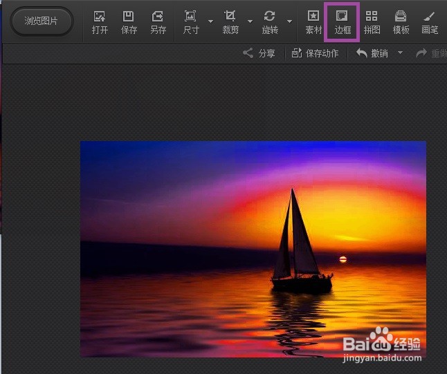Image resolution: width=447 pixels, height=374 pixels.
Task: Select the 裁剪 crop tool
Action: (x=230, y=23)
